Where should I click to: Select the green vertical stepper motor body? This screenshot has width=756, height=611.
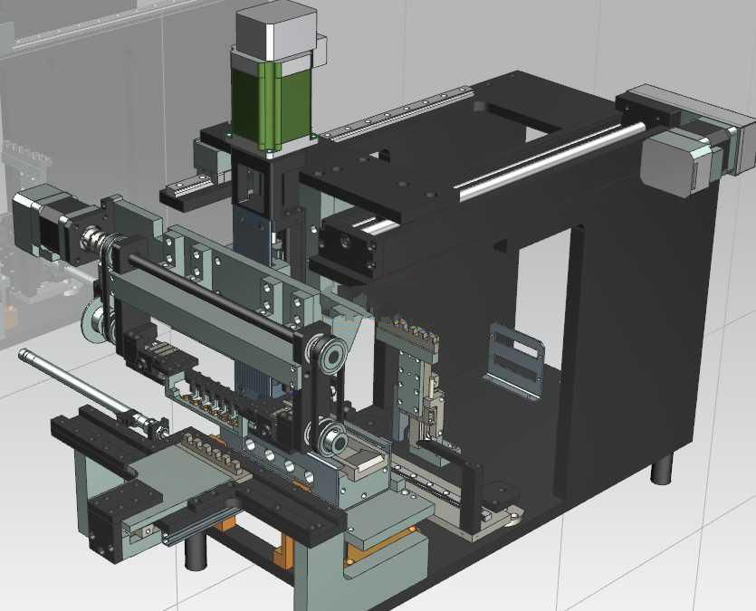pos(272,106)
